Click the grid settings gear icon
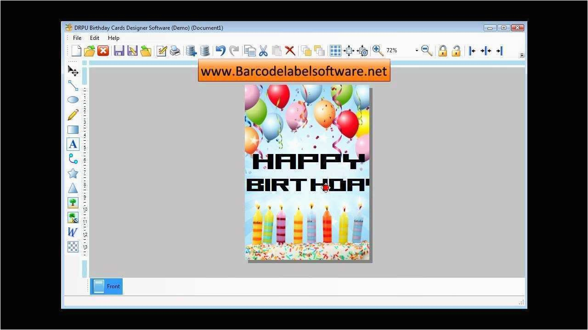 coord(362,50)
